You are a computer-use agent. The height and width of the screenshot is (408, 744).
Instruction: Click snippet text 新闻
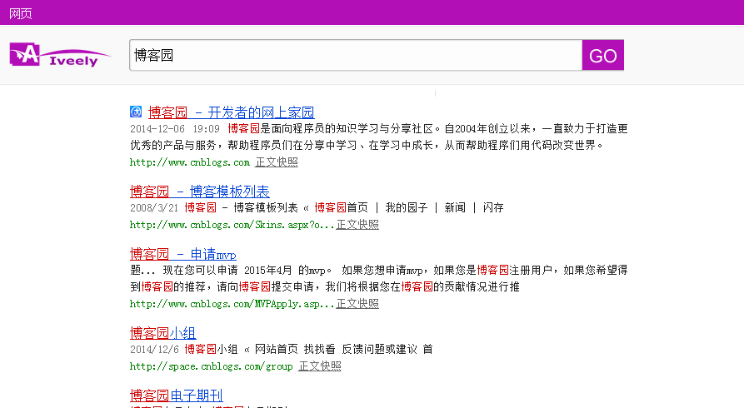pos(455,207)
